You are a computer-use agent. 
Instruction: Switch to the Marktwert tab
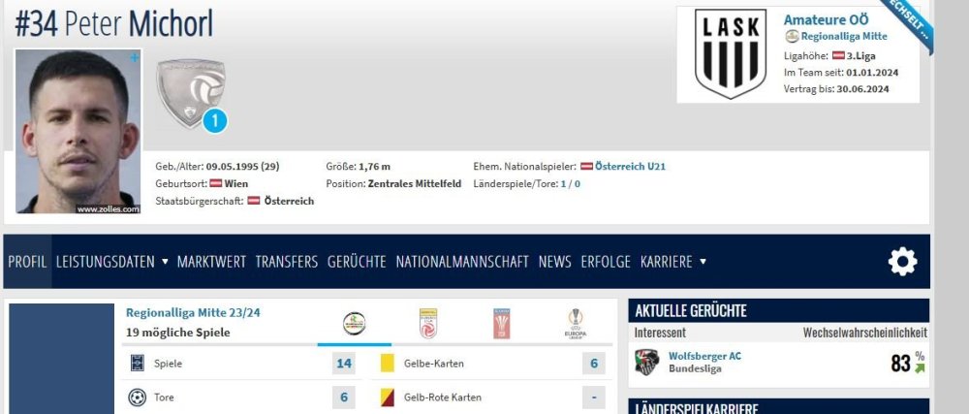[211, 262]
